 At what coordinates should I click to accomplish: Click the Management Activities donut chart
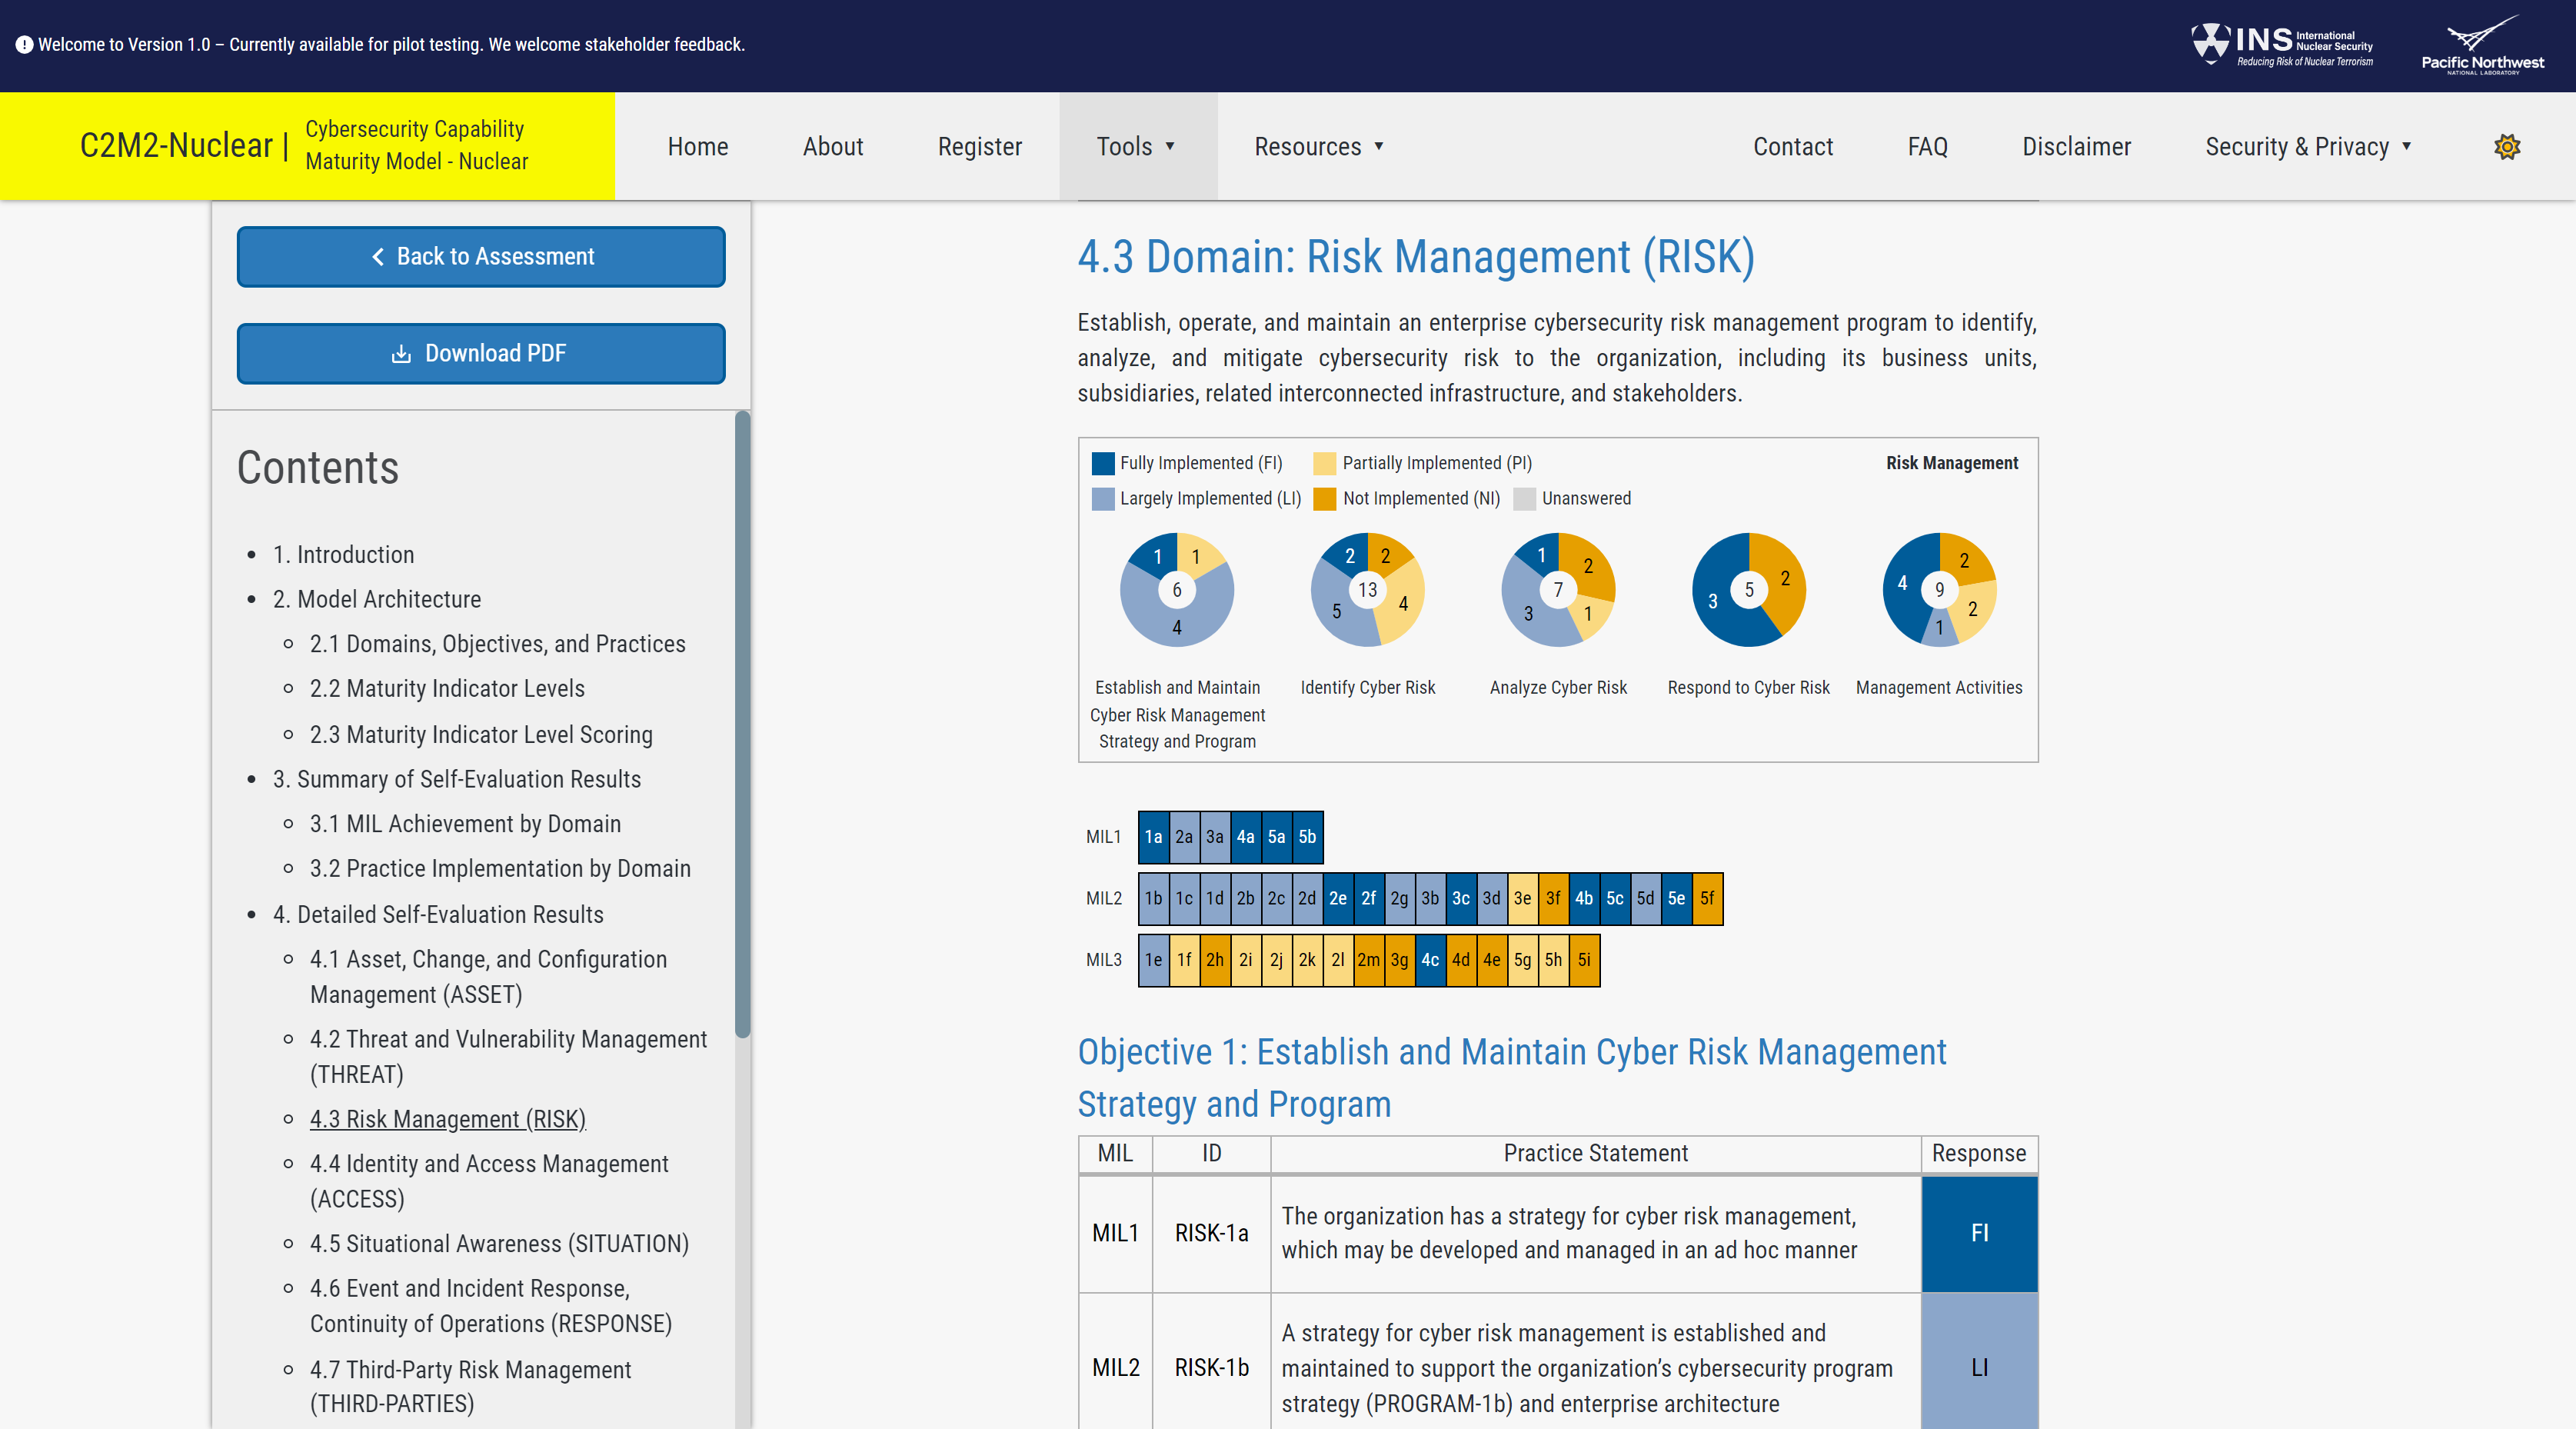tap(1939, 590)
